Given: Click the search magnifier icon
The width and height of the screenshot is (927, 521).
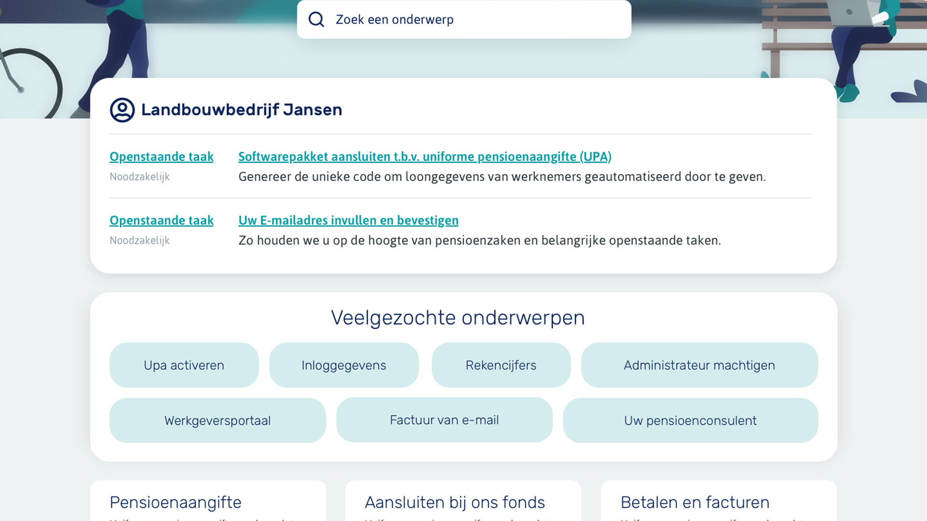Looking at the screenshot, I should pyautogui.click(x=316, y=19).
